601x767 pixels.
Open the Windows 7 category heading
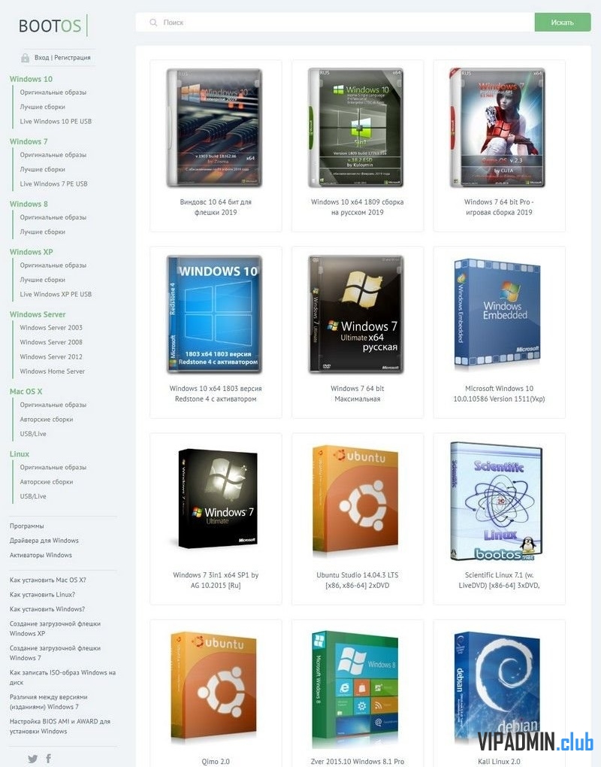tap(29, 141)
